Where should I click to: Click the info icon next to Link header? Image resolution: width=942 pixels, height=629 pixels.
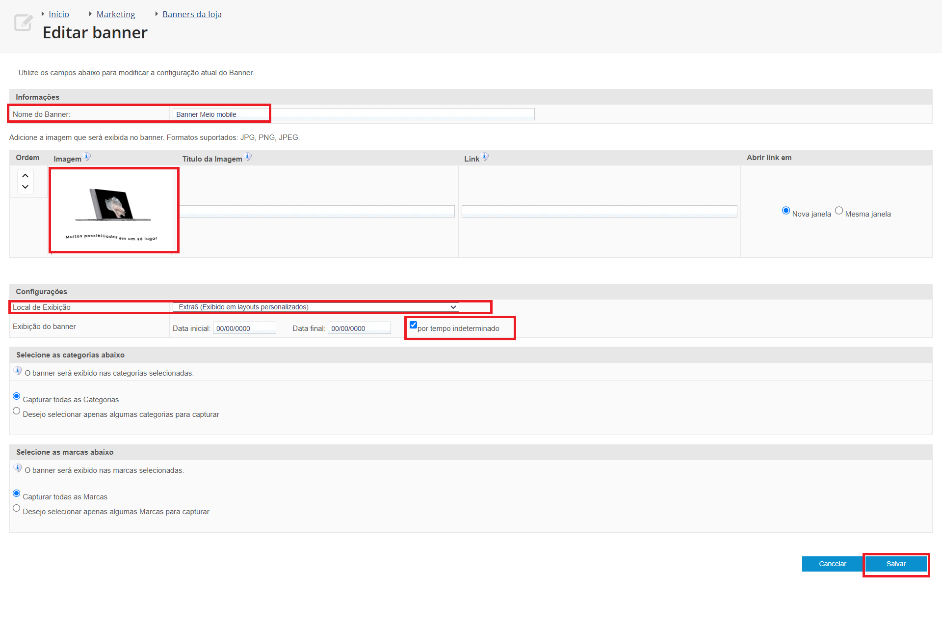pyautogui.click(x=485, y=157)
